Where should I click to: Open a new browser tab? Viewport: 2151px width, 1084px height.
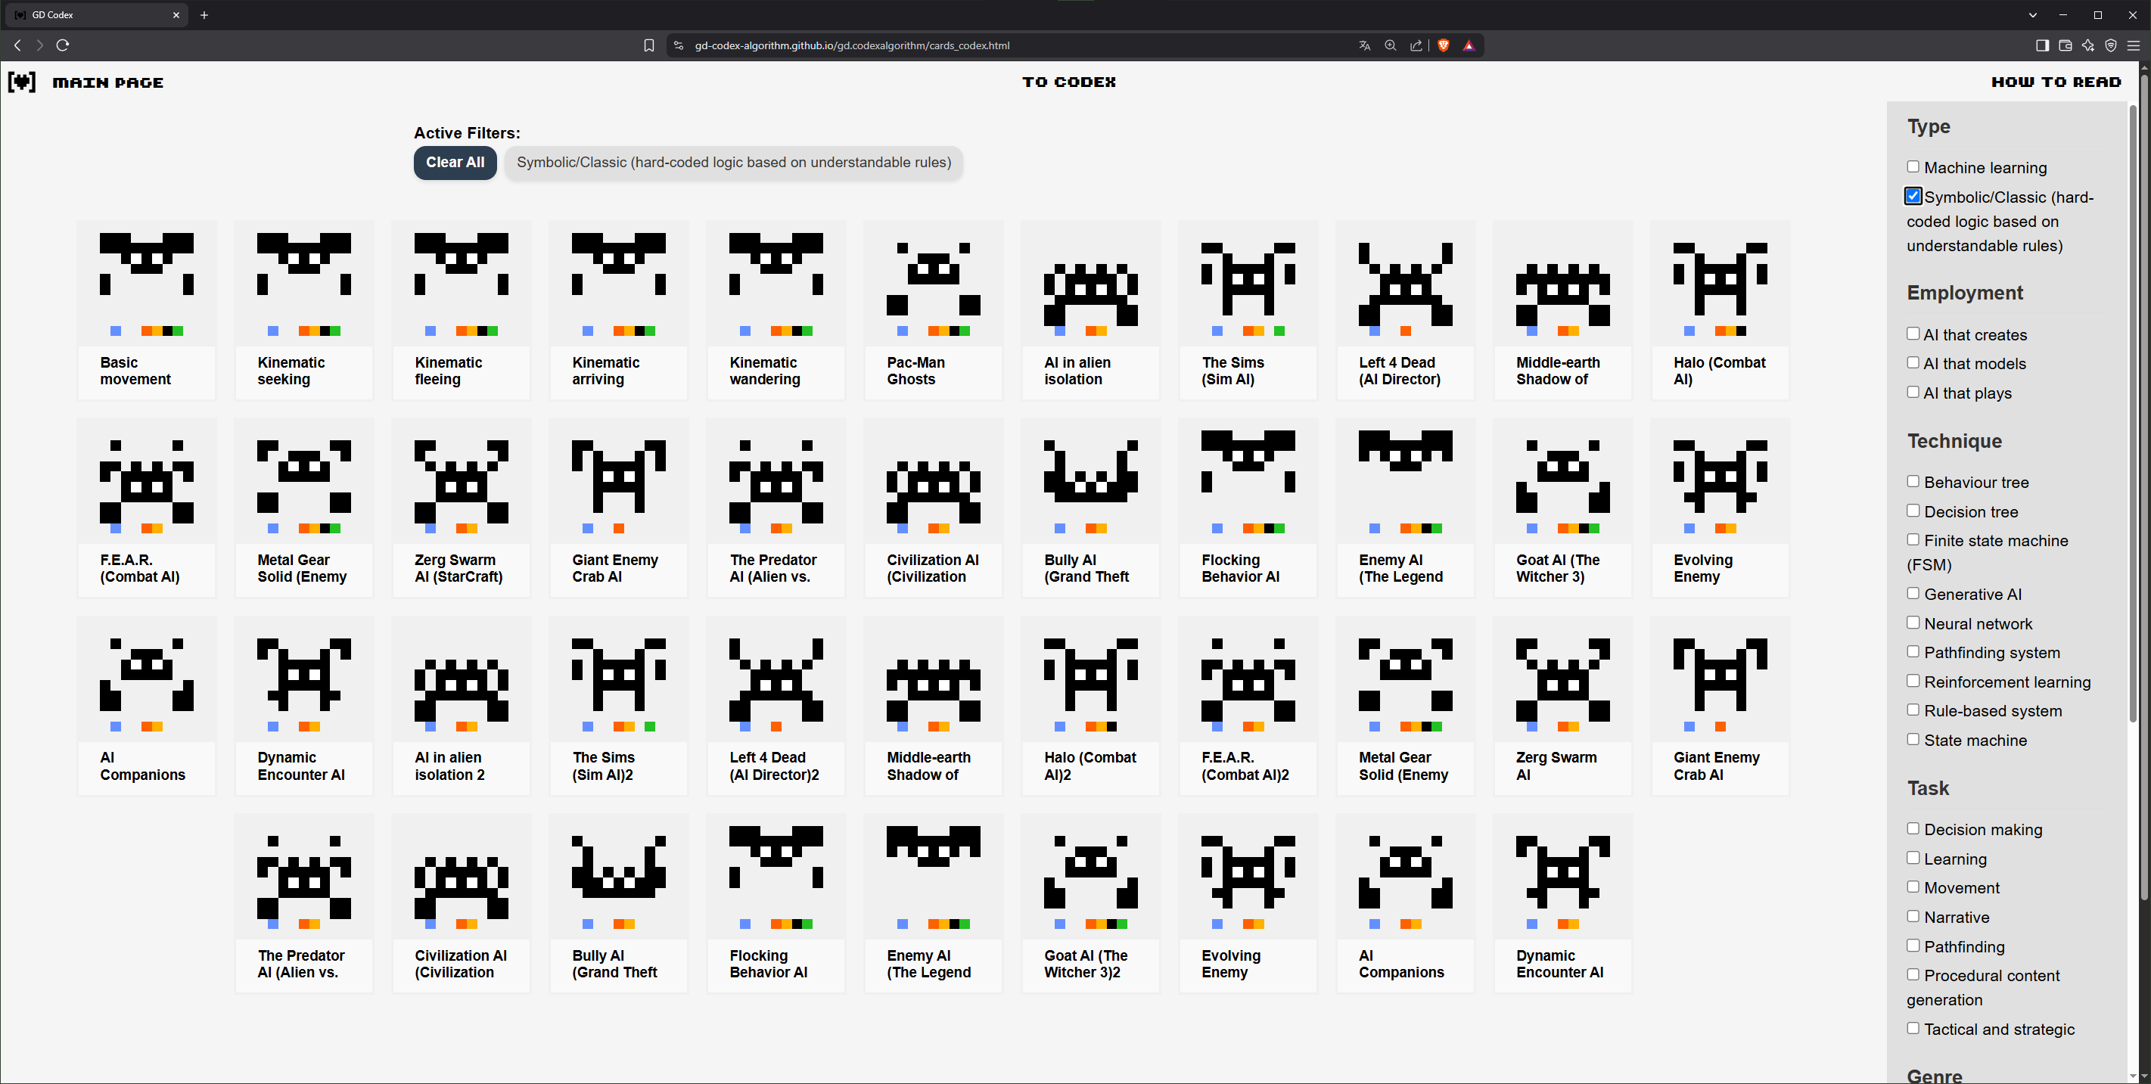pos(204,15)
